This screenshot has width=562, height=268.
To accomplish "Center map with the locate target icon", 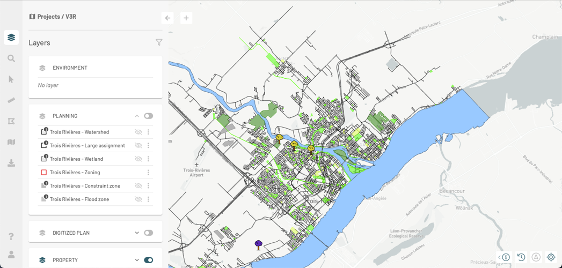I will (x=551, y=257).
